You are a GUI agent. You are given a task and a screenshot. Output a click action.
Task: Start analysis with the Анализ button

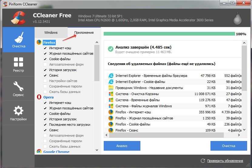click(x=122, y=146)
